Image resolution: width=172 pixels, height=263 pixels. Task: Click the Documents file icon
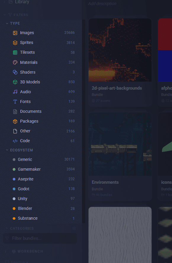click(x=15, y=112)
